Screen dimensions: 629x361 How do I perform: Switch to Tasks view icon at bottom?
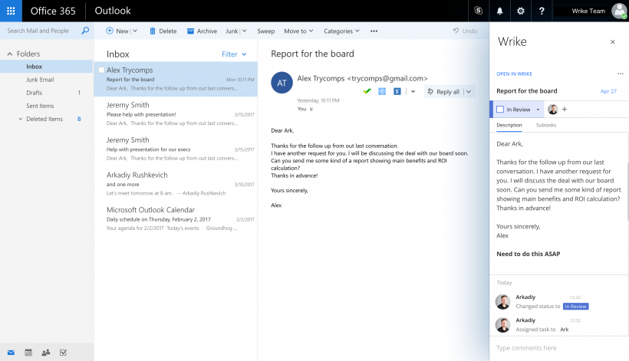click(x=63, y=353)
